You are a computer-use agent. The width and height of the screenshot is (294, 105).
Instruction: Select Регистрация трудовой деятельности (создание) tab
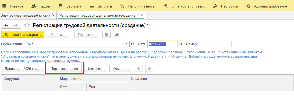(99, 16)
